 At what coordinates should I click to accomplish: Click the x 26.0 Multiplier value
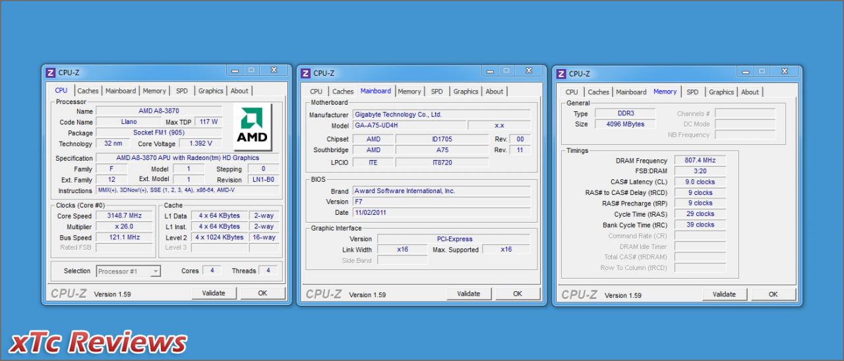coord(125,226)
